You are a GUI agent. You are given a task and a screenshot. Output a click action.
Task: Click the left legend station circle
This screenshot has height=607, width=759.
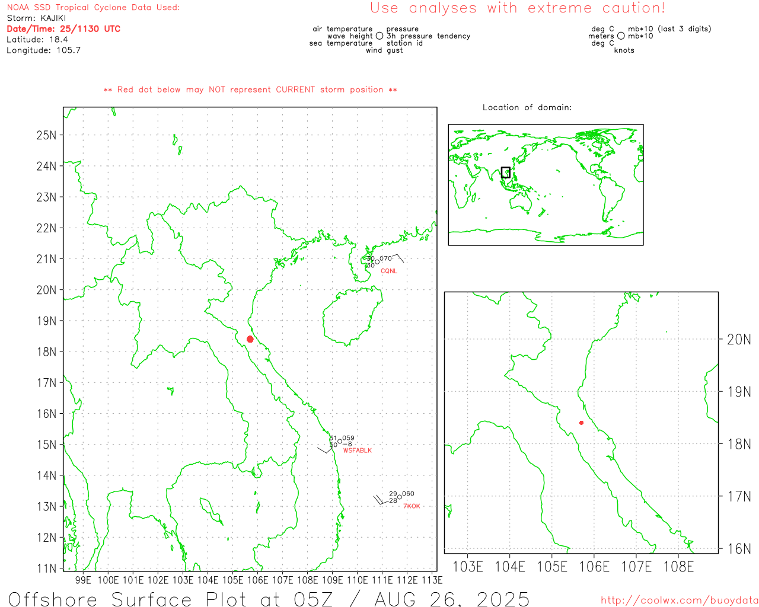tap(379, 36)
